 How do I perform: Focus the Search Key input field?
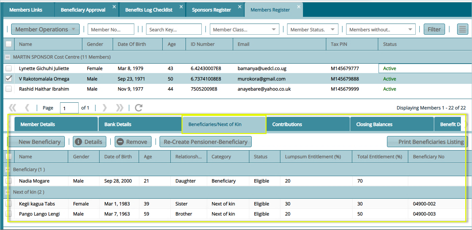click(174, 29)
